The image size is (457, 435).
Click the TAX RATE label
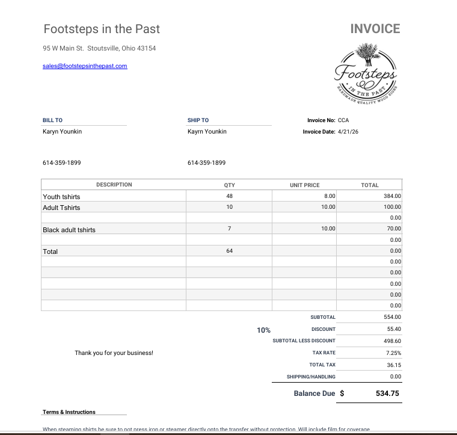click(324, 353)
